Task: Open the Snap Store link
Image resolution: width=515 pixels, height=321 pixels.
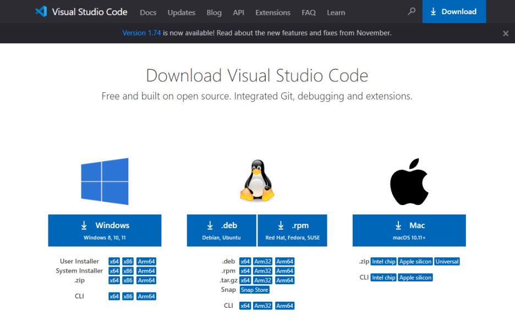Action: (x=255, y=290)
